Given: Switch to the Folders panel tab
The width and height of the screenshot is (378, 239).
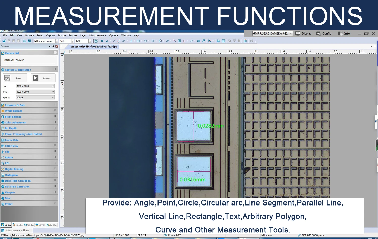Looking at the screenshot, I should 18,225.
